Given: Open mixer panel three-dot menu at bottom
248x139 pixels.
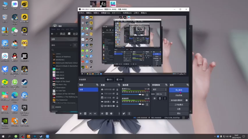Looking at the screenshot, I should pyautogui.click(x=129, y=113).
